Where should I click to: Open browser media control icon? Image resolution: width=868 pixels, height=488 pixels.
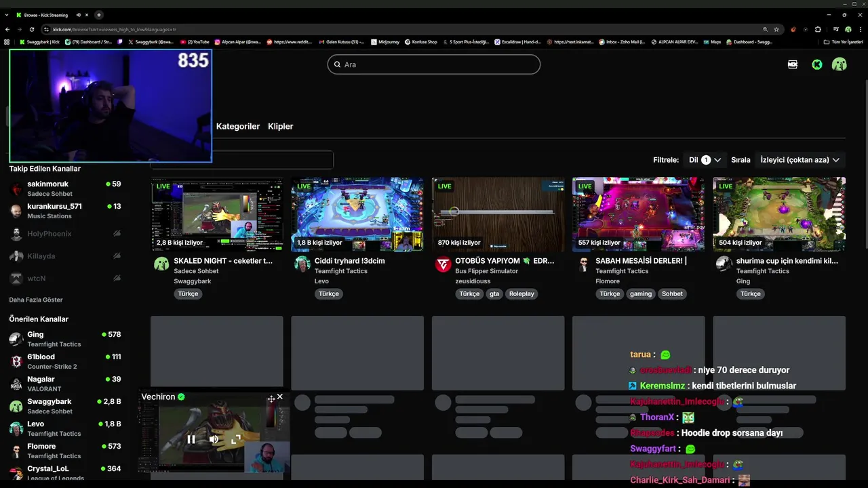click(835, 29)
